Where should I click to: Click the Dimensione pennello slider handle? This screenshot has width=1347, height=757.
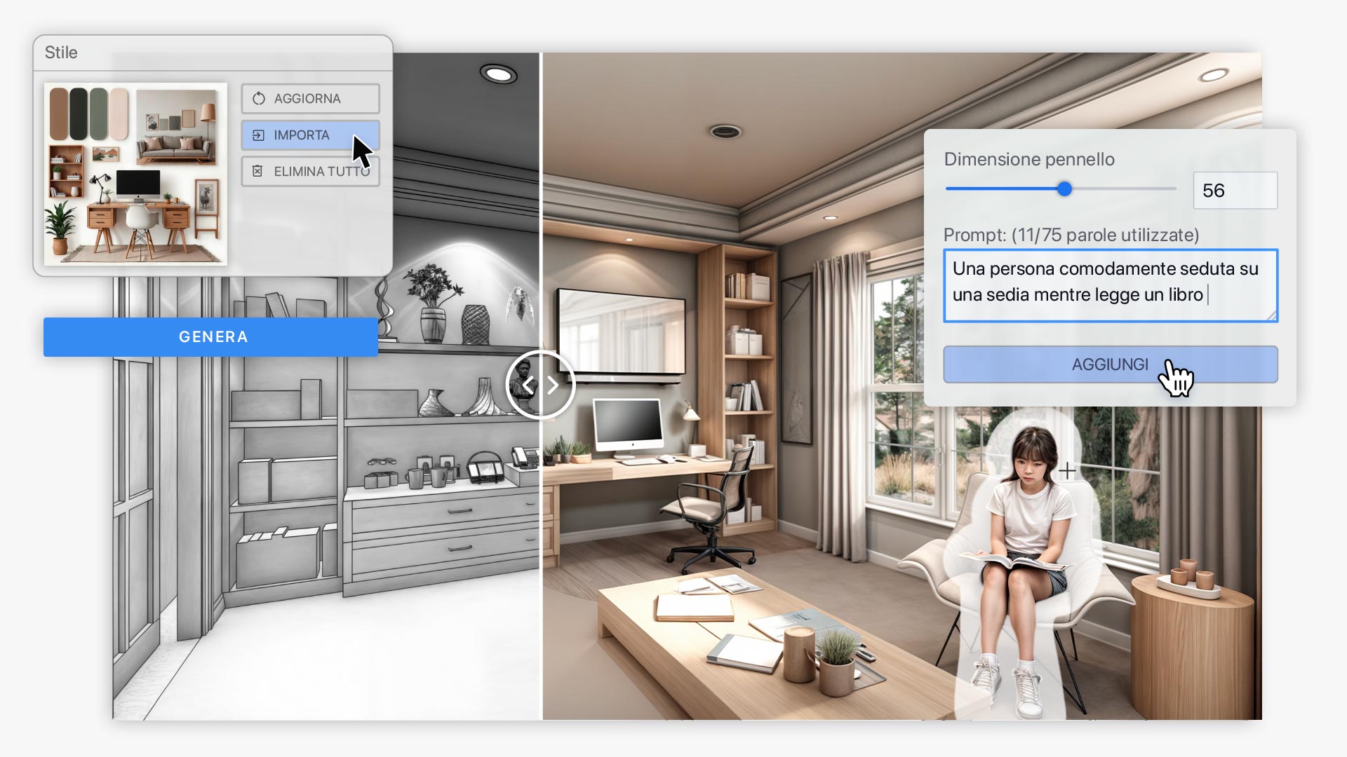pyautogui.click(x=1064, y=189)
